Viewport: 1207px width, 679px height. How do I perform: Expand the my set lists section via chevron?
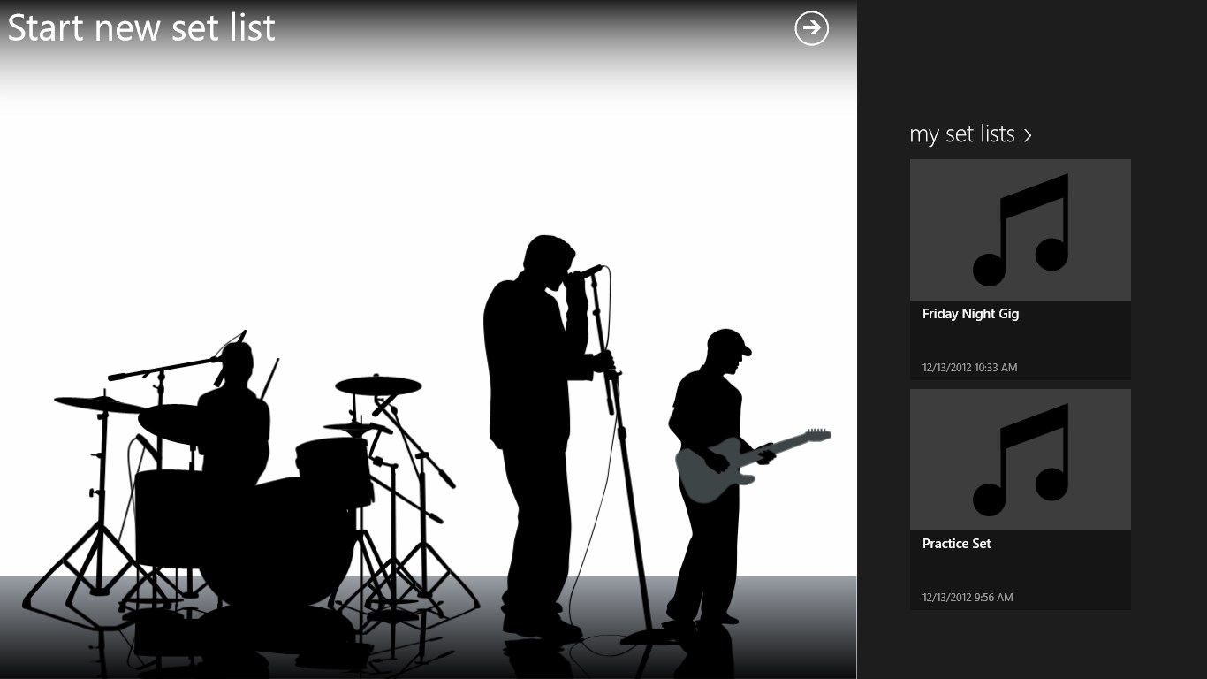point(1028,135)
